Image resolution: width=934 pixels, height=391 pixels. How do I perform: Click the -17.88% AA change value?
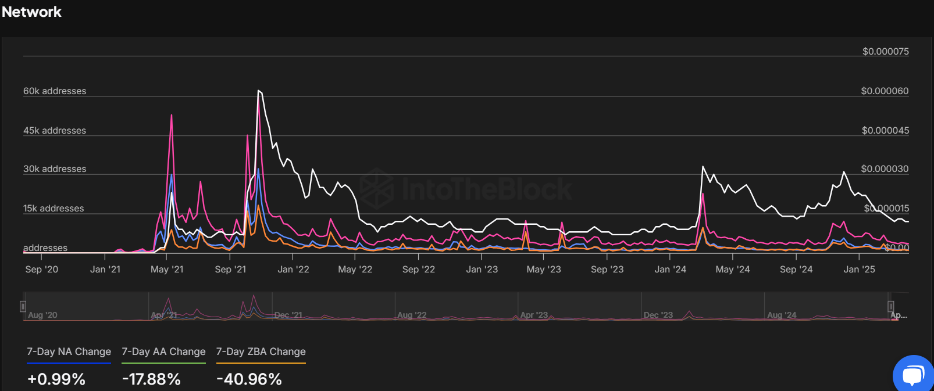click(x=151, y=379)
